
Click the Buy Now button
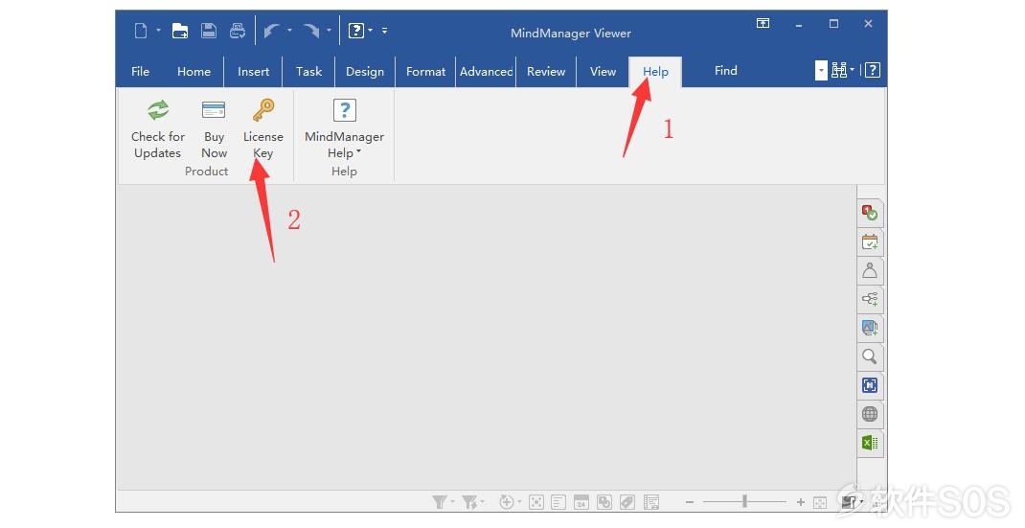pyautogui.click(x=214, y=129)
